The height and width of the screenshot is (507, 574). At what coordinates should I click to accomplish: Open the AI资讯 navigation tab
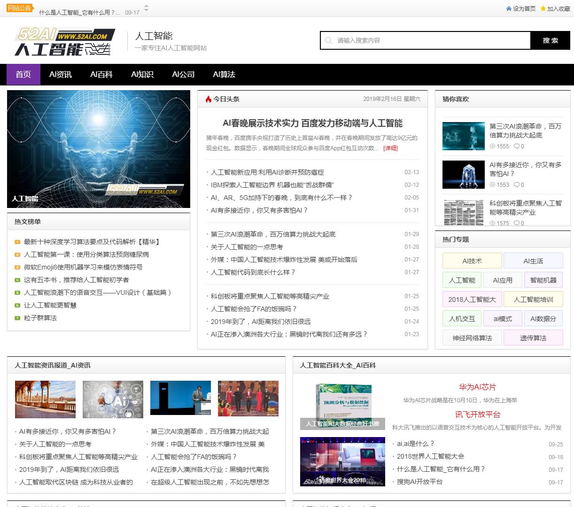point(61,74)
